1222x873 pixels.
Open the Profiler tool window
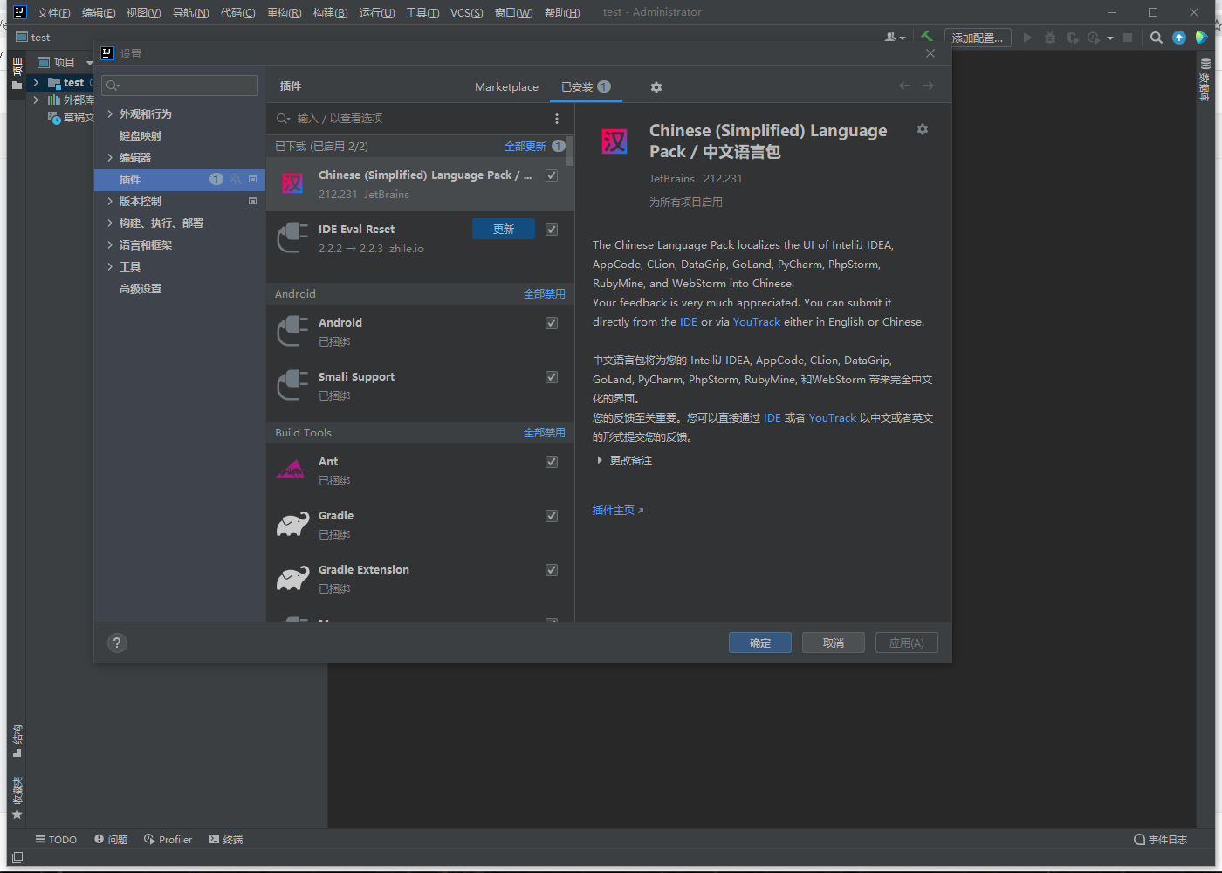(168, 840)
